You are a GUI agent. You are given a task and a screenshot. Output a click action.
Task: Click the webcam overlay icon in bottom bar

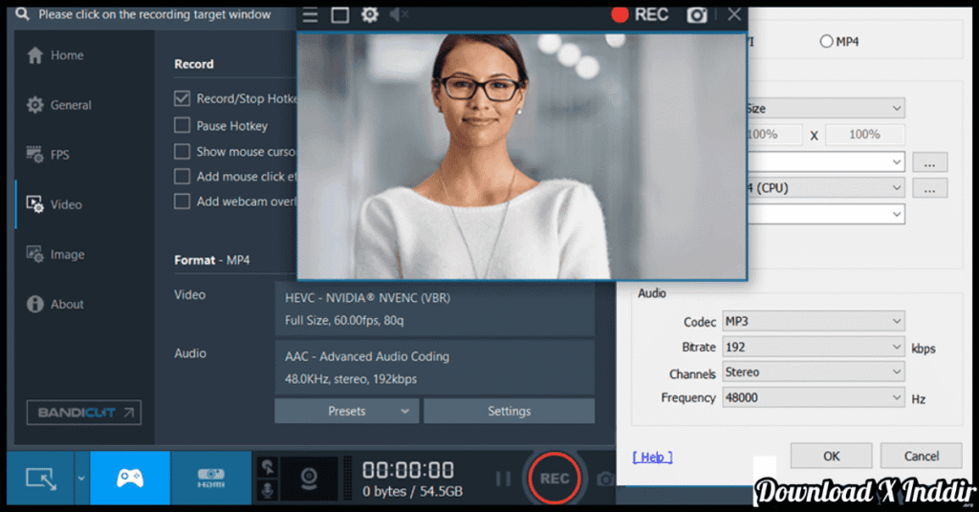[x=309, y=478]
